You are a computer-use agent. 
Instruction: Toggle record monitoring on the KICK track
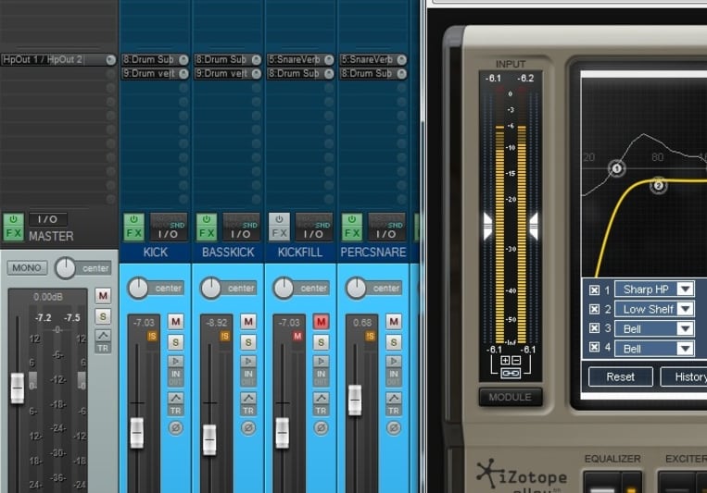click(175, 361)
